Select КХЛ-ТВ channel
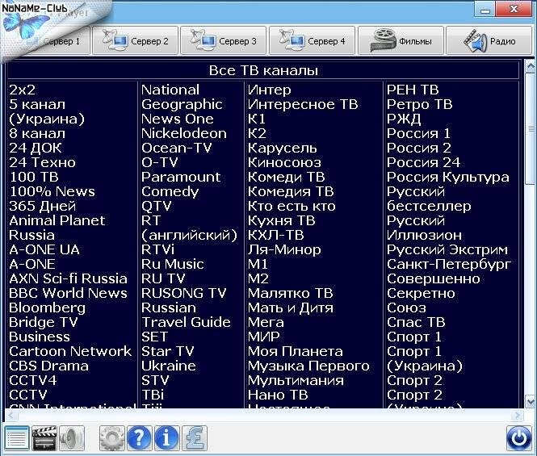The image size is (537, 456). tap(276, 235)
